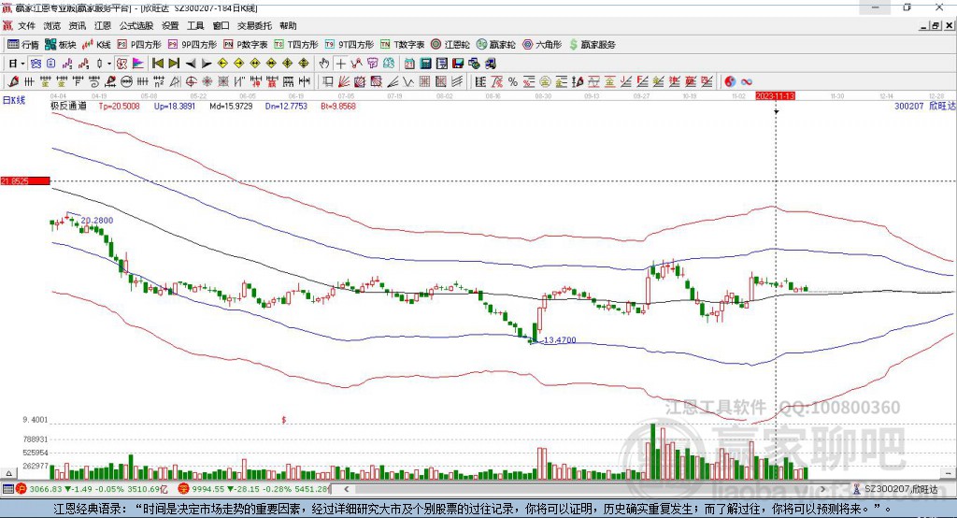The width and height of the screenshot is (957, 518).
Task: Click the first yellow diamond arrow icon
Action: pyautogui.click(x=222, y=64)
